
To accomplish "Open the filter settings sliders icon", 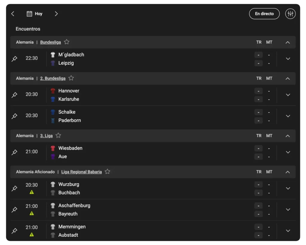I will [290, 14].
